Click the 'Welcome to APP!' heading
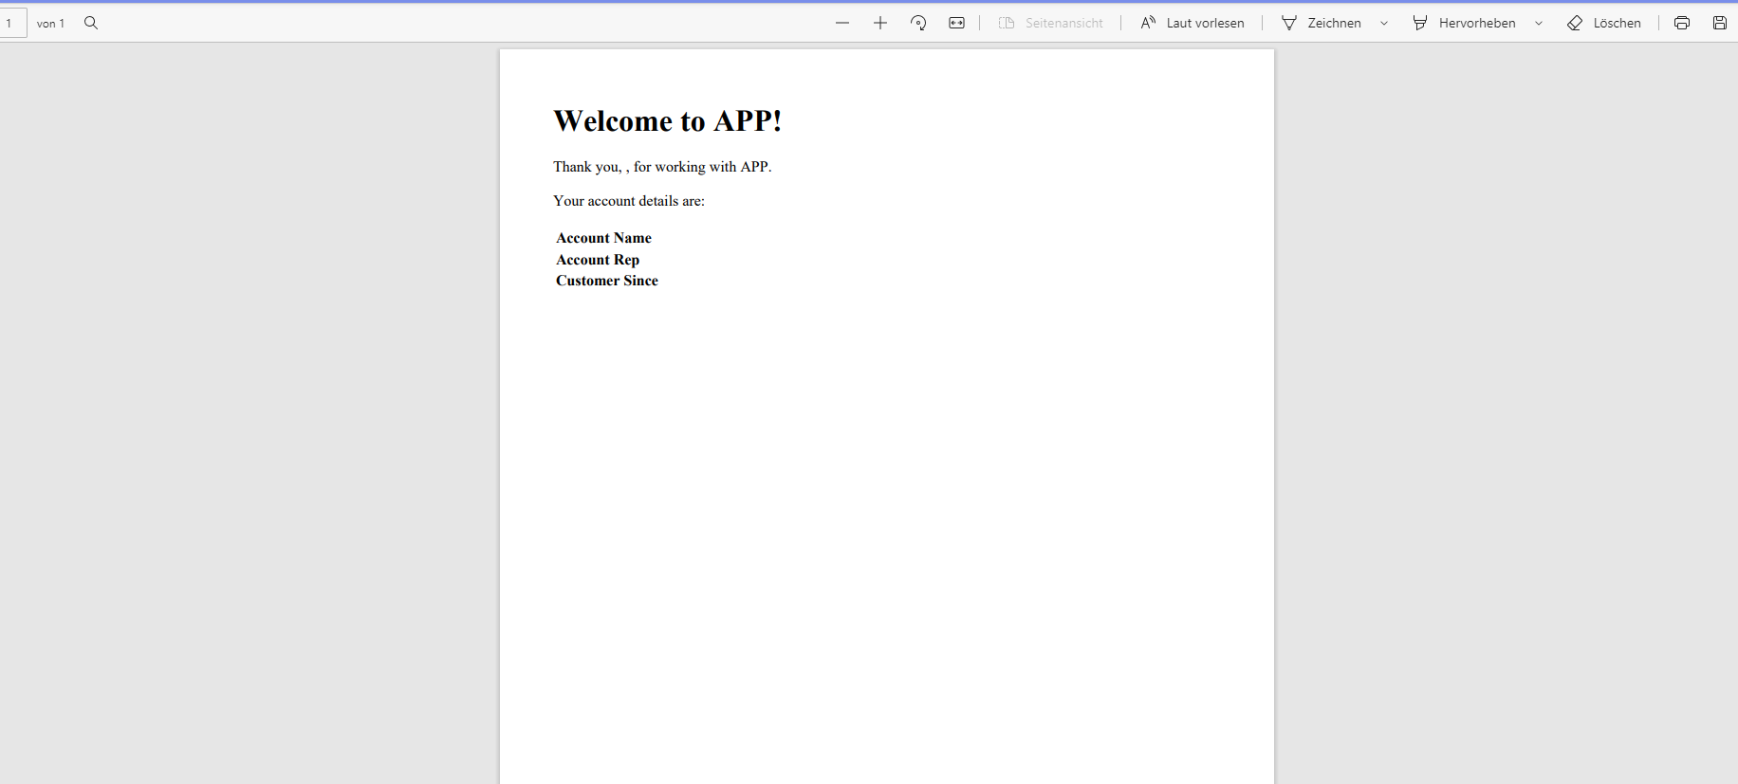 pyautogui.click(x=667, y=121)
